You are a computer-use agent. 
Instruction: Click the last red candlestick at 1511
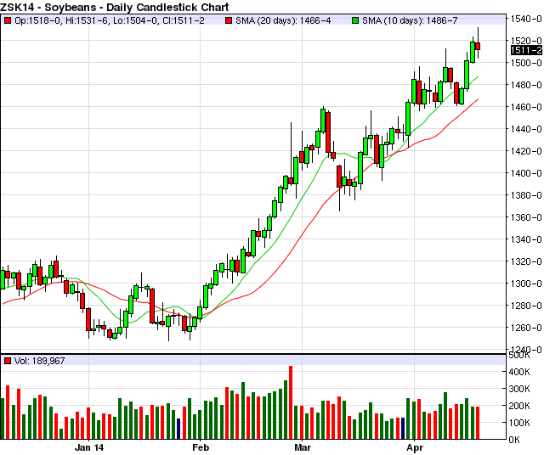[x=478, y=47]
